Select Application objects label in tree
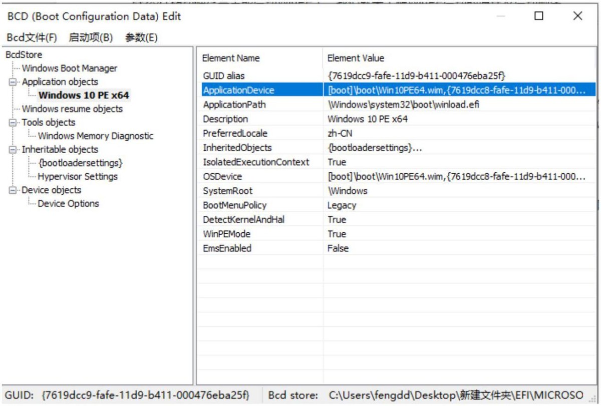This screenshot has width=601, height=406. [60, 82]
